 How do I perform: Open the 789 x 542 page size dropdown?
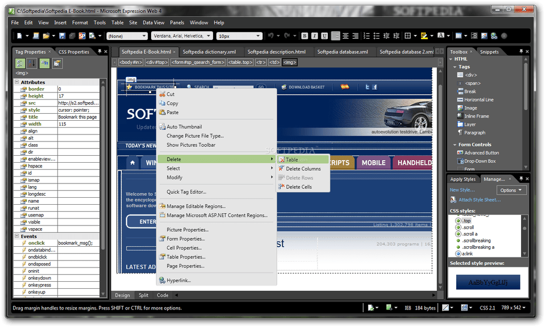[x=514, y=308]
